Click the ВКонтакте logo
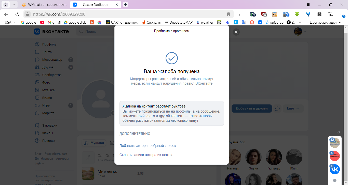Screen dimensions: 348x185 coord(51,32)
